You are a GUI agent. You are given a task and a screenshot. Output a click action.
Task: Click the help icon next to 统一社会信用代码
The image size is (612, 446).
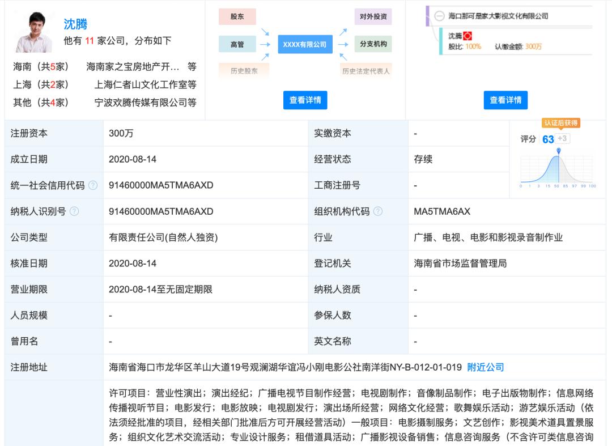93,185
